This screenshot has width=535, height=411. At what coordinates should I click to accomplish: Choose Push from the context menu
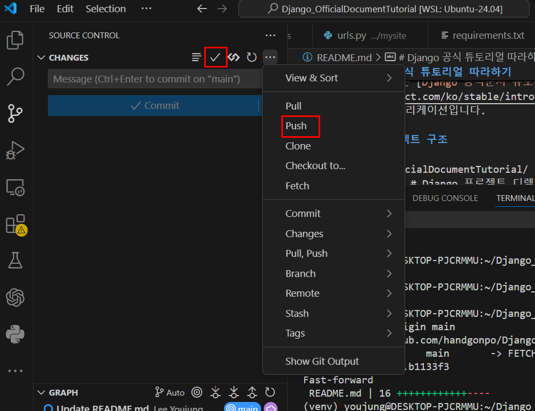[x=333, y=126]
